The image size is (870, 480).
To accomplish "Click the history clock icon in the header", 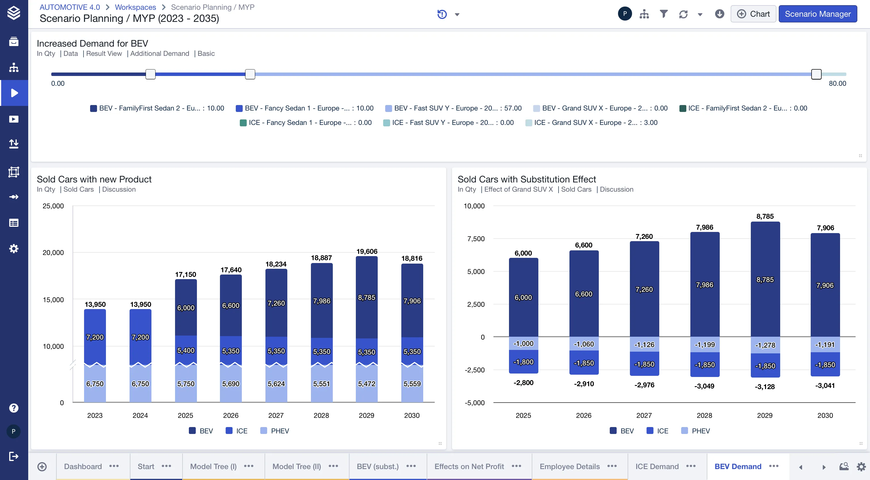I will tap(442, 14).
